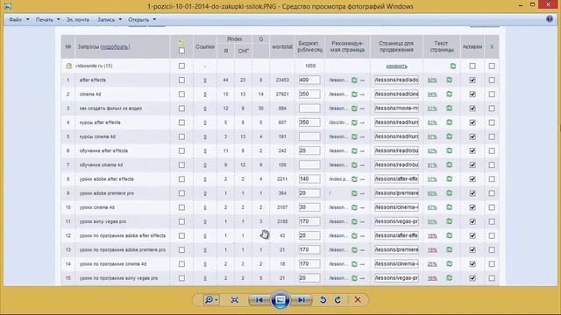The width and height of the screenshot is (561, 315).
Task: Click total budget value 1858
Action: tap(310, 66)
